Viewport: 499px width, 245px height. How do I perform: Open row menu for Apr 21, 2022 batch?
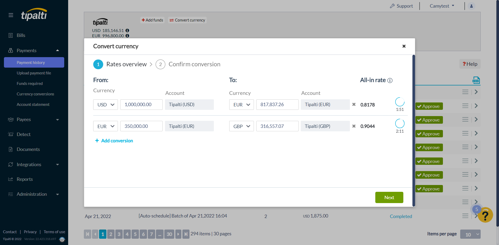point(465,216)
